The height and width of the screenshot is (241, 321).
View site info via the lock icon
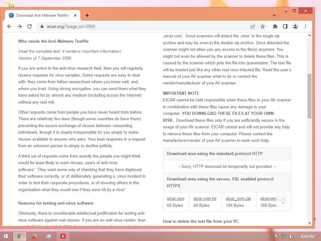click(42, 26)
